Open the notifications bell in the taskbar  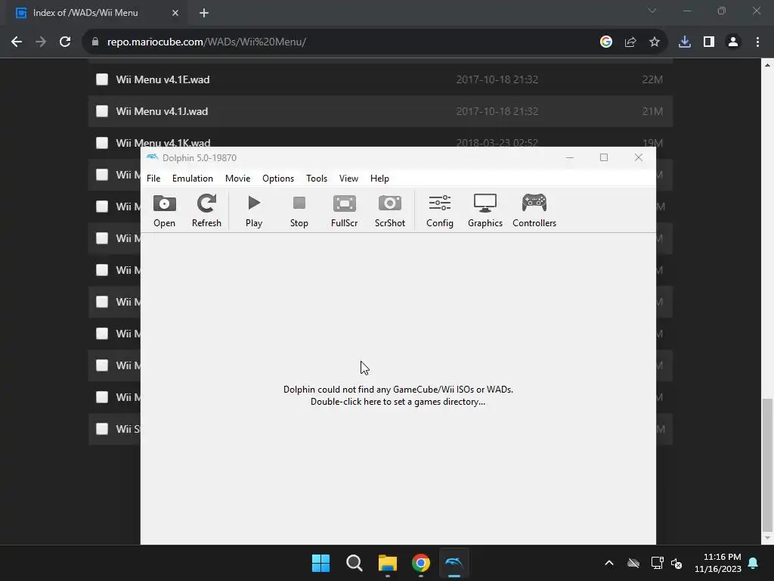754,563
